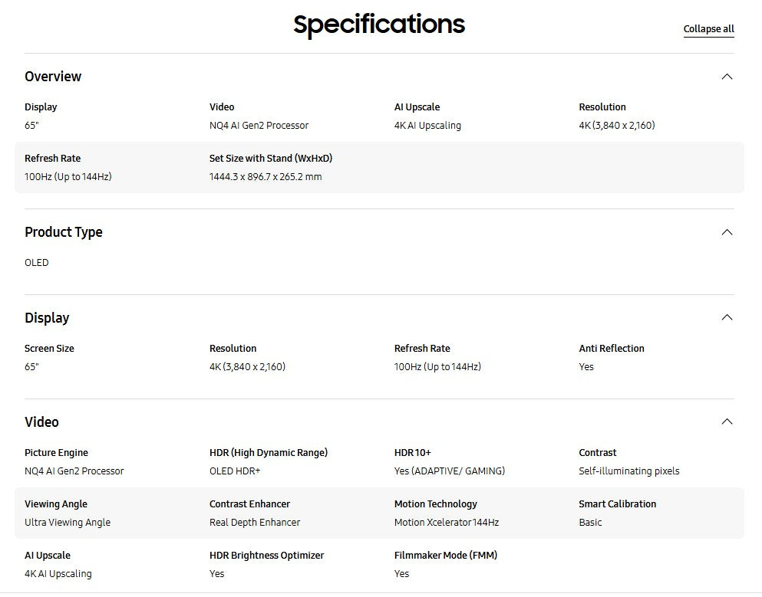Click the Display section heading
The image size is (762, 597).
(x=47, y=318)
